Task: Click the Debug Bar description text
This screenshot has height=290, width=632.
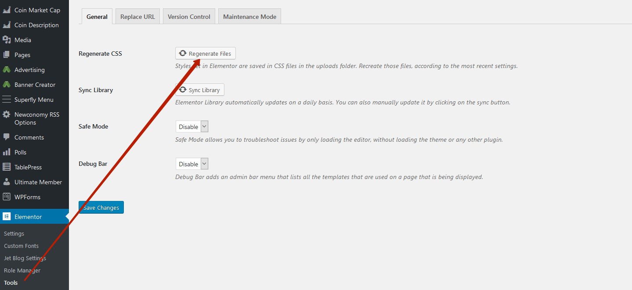Action: [x=329, y=177]
